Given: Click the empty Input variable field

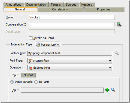Looking at the screenshot, I should (62, 90).
